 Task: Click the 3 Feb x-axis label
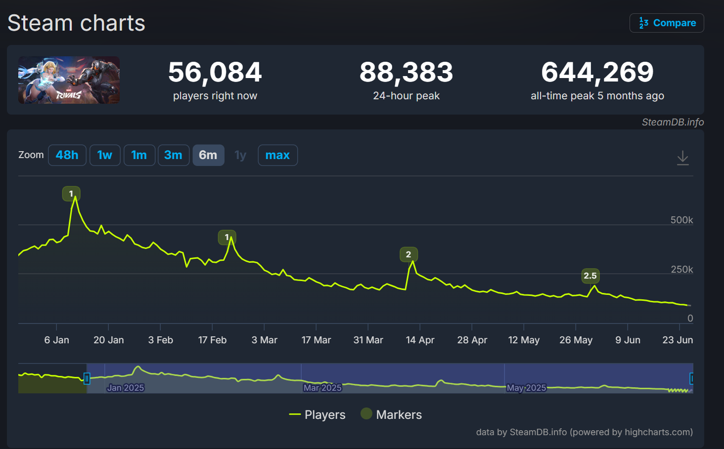160,340
